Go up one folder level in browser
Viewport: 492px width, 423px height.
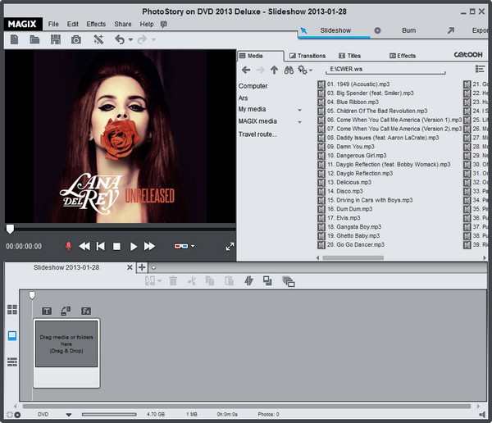coord(274,70)
